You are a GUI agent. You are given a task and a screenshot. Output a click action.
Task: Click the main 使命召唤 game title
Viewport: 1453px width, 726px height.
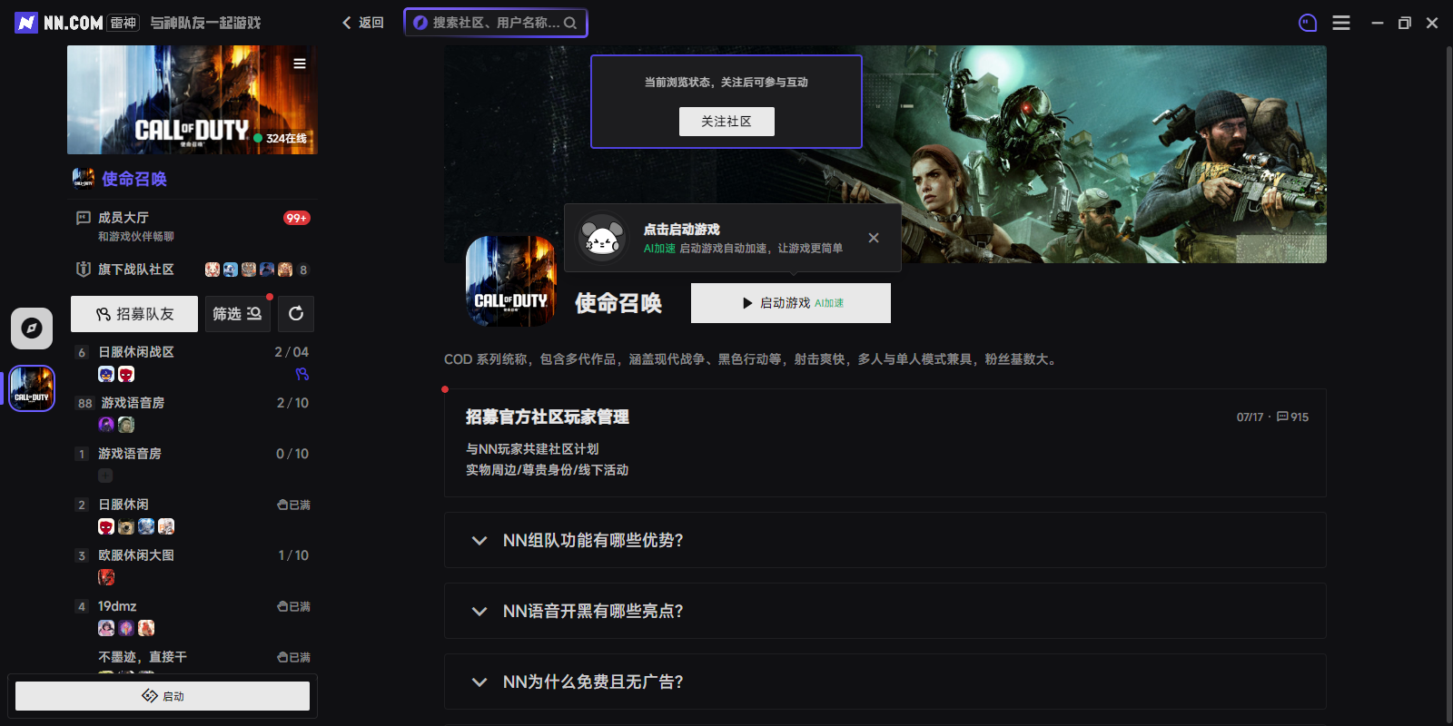click(x=618, y=303)
